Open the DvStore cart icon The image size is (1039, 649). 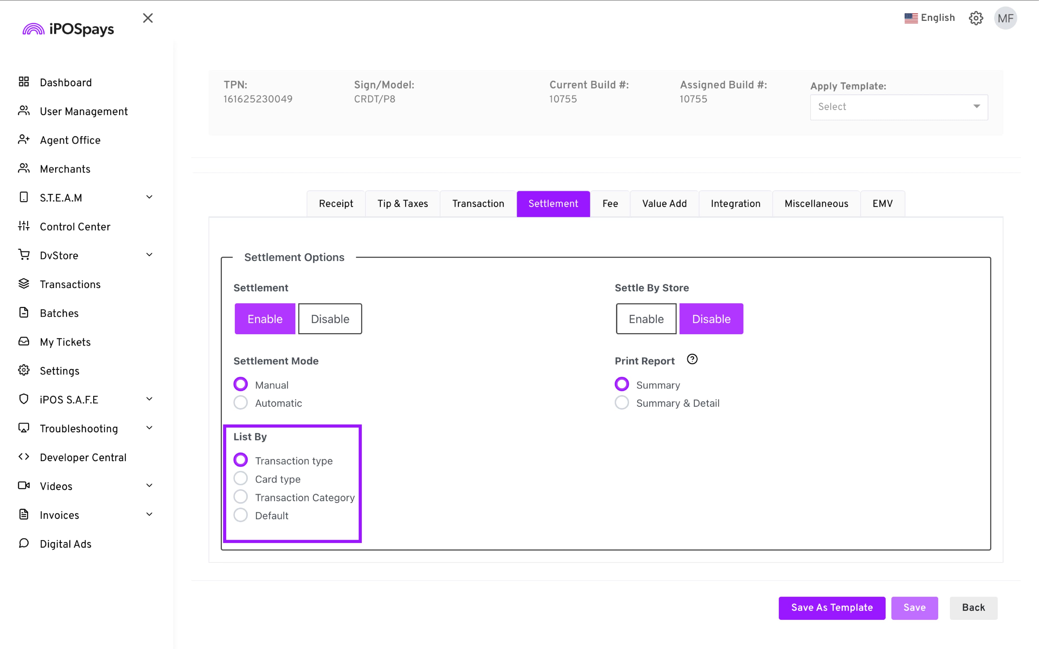tap(24, 254)
